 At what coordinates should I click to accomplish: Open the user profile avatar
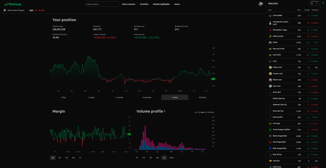click(260, 4)
